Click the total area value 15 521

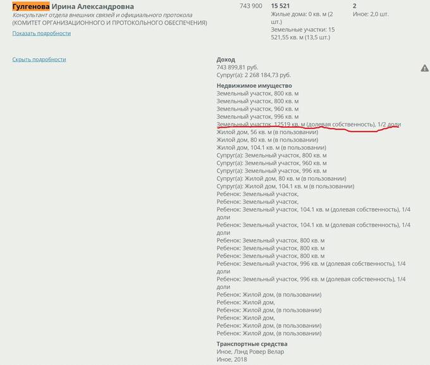click(x=280, y=6)
